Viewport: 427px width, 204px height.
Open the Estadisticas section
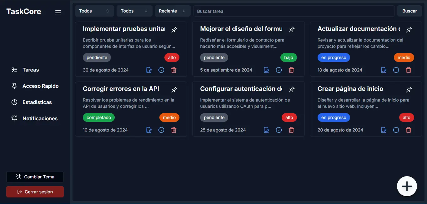(x=37, y=102)
